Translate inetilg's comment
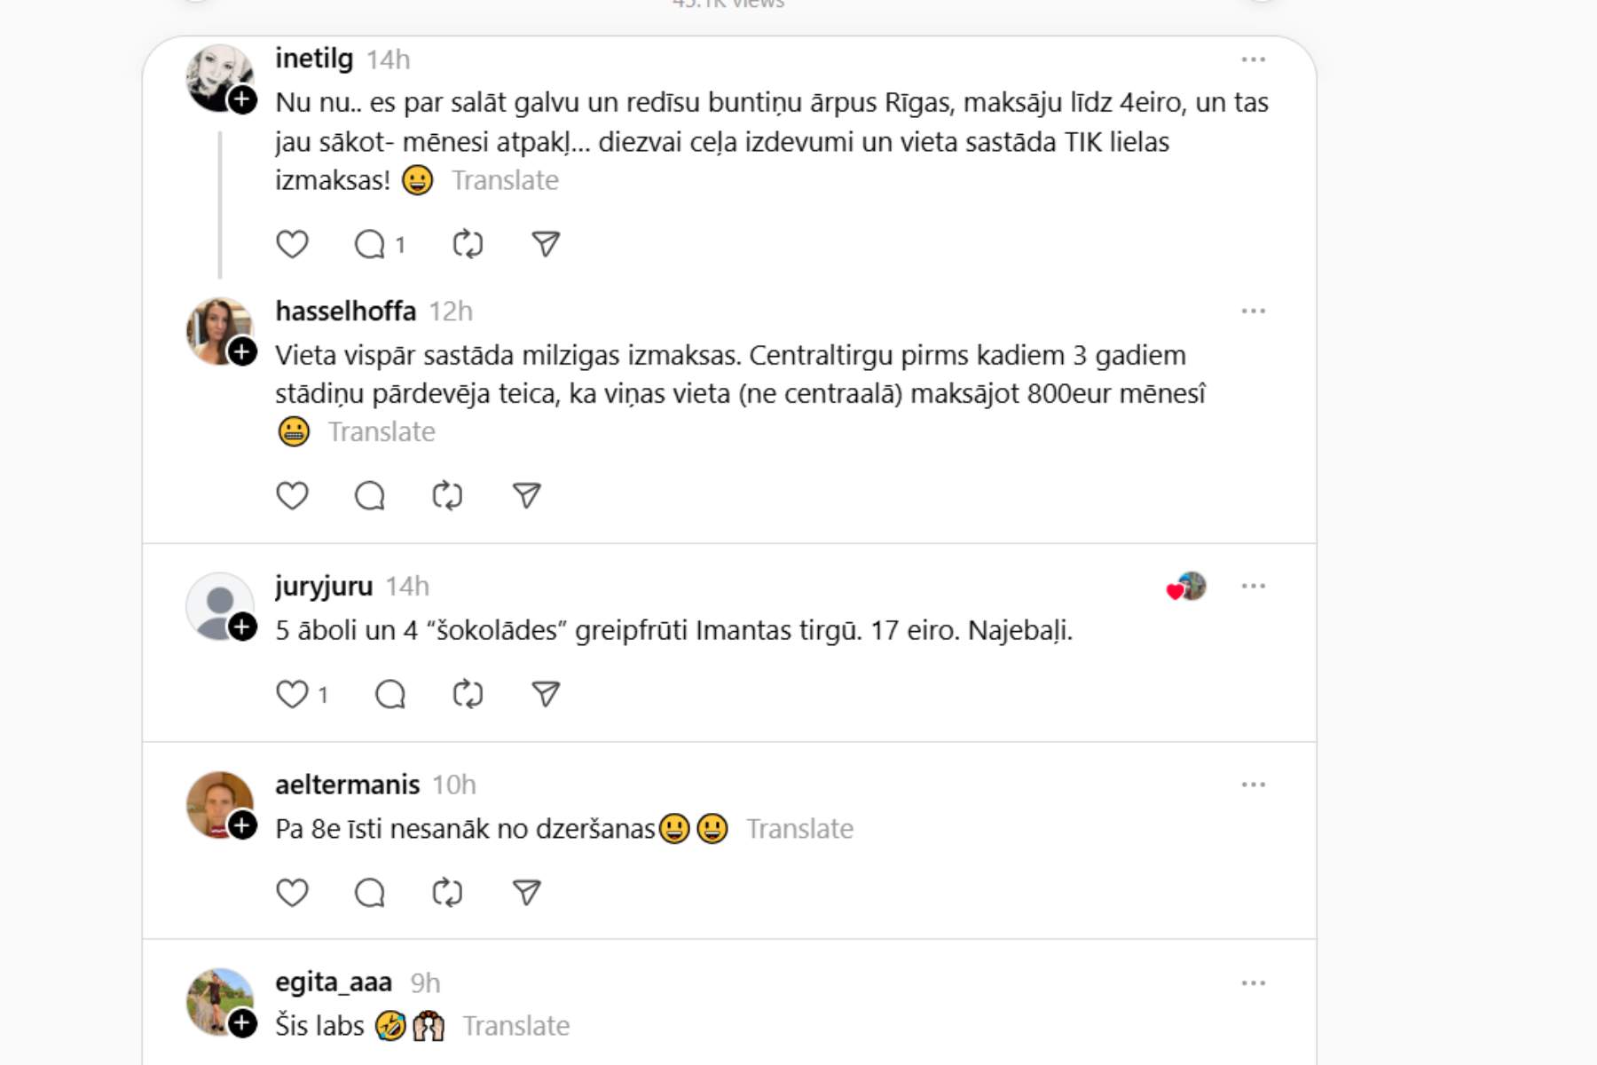Image resolution: width=1597 pixels, height=1065 pixels. pos(505,180)
